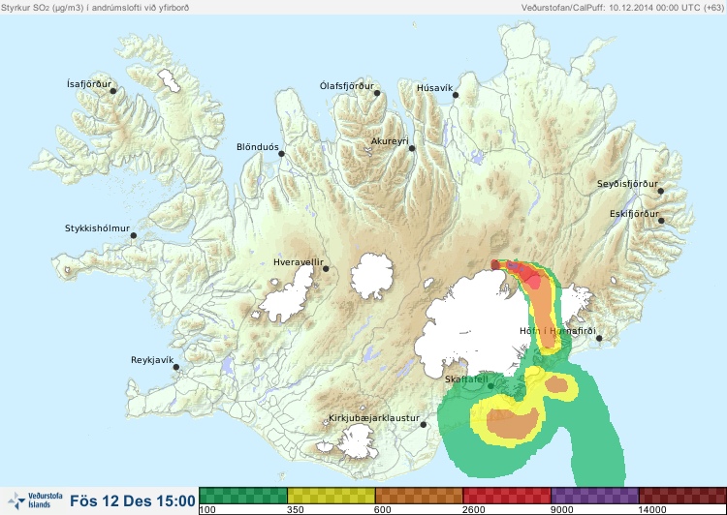727x515 pixels.
Task: Click the green 100 legend swatch
Action: click(243, 496)
